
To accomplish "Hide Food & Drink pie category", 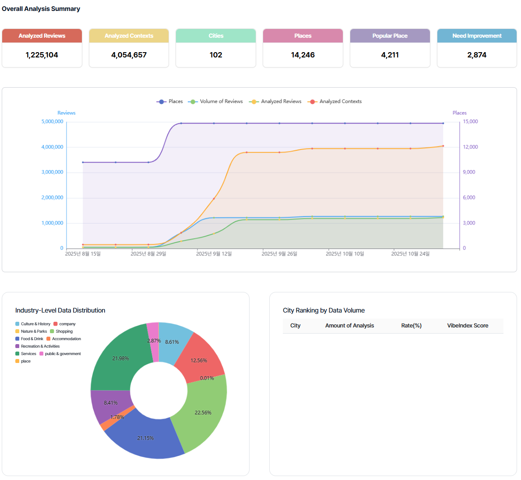I will tap(29, 339).
